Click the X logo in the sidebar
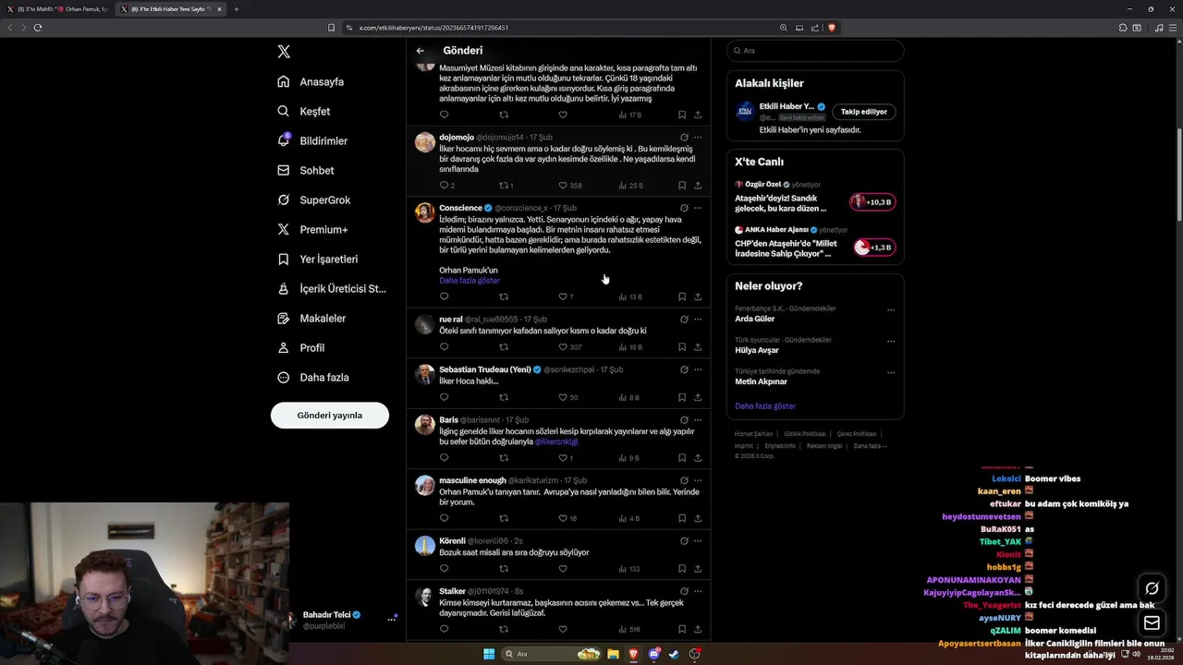The image size is (1183, 665). (x=284, y=52)
